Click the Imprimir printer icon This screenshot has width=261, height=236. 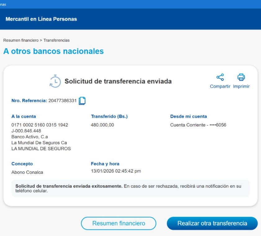click(241, 77)
